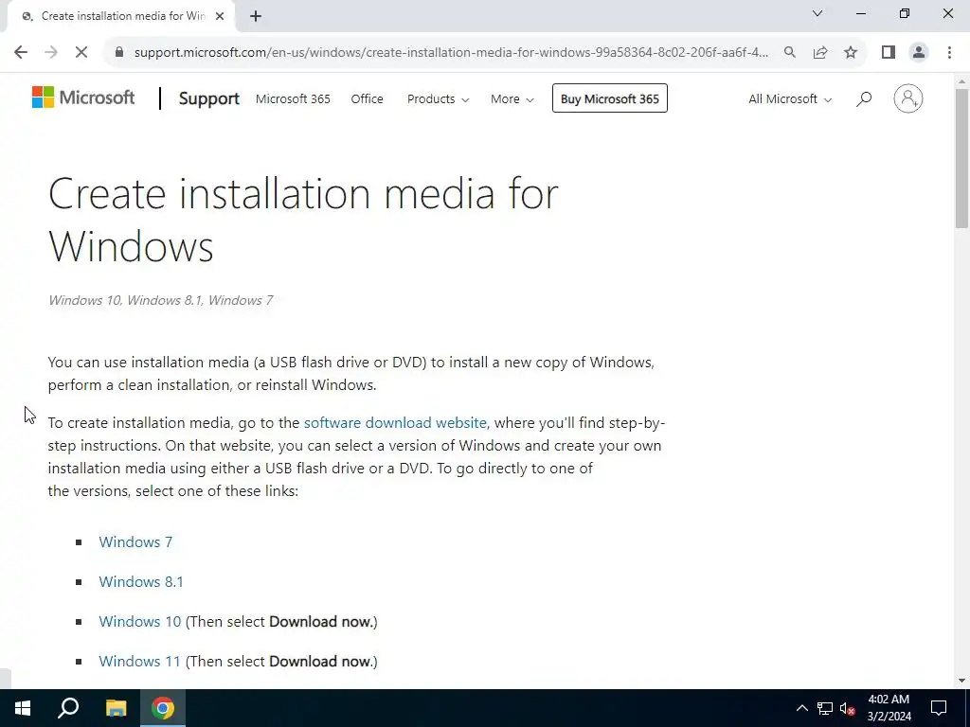Go to Support home link
Viewport: 970px width, 727px height.
[x=209, y=98]
